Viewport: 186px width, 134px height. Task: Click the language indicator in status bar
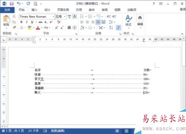58,131
